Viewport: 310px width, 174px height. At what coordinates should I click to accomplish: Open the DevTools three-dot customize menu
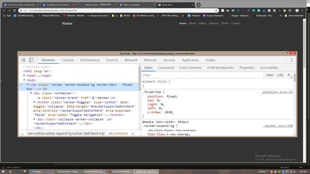tap(292, 60)
